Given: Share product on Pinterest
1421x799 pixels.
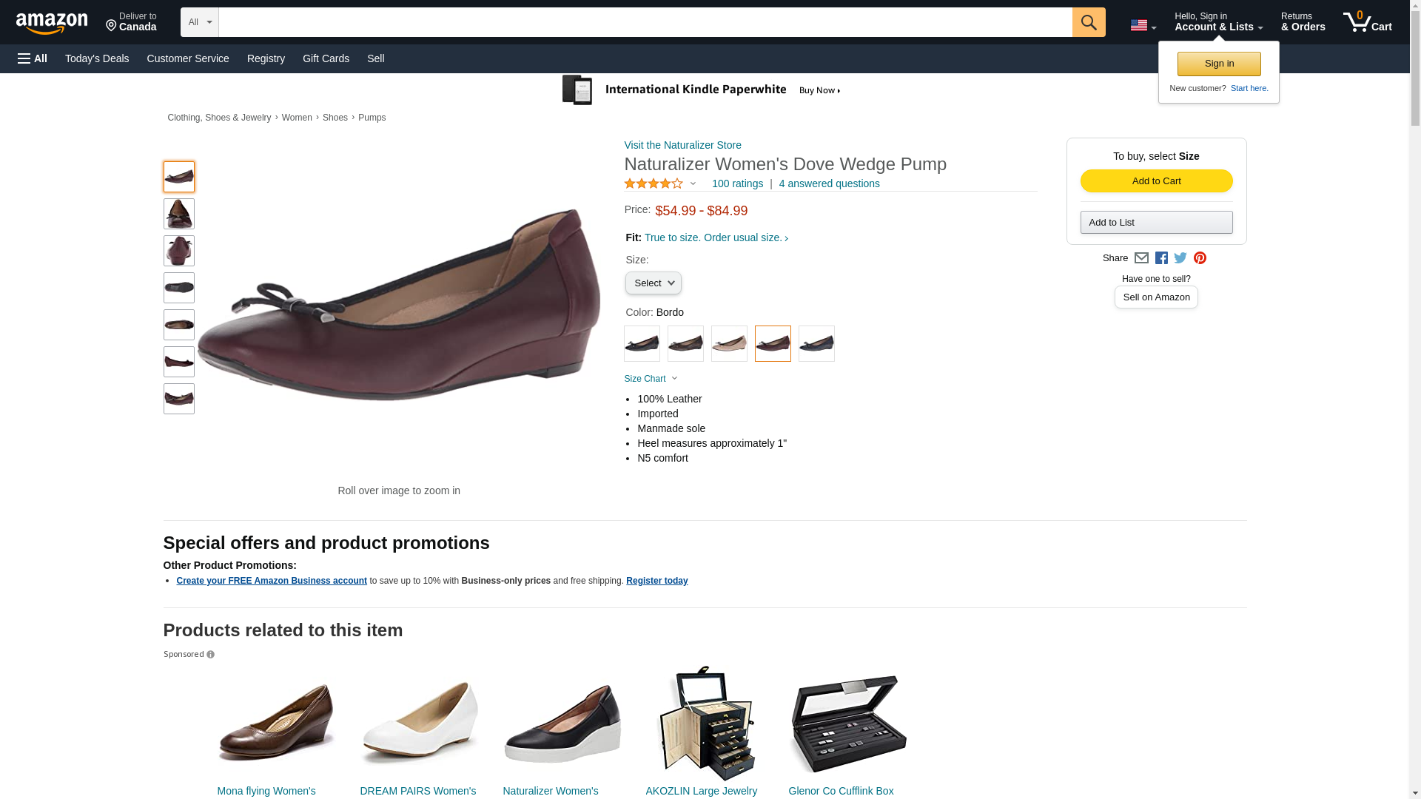Looking at the screenshot, I should pos(1200,258).
